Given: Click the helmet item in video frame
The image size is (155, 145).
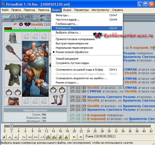Looking at the screenshot, I should (13, 38).
